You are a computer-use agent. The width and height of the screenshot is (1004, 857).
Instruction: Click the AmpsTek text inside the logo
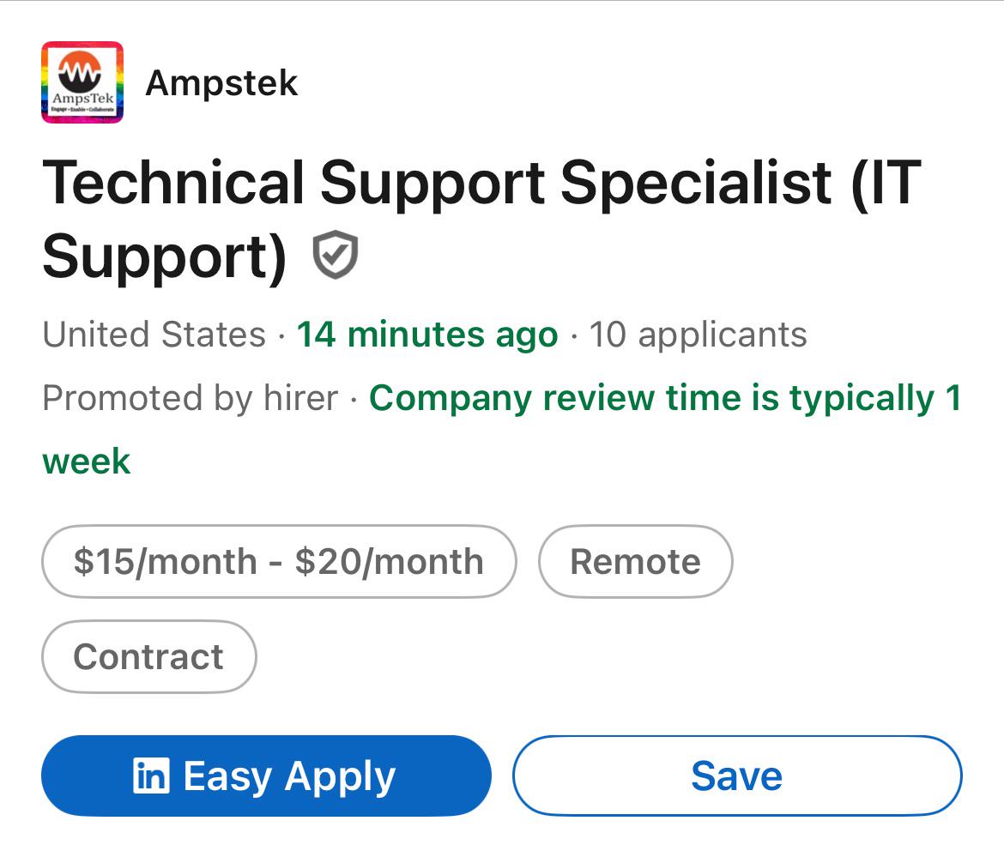tap(83, 99)
